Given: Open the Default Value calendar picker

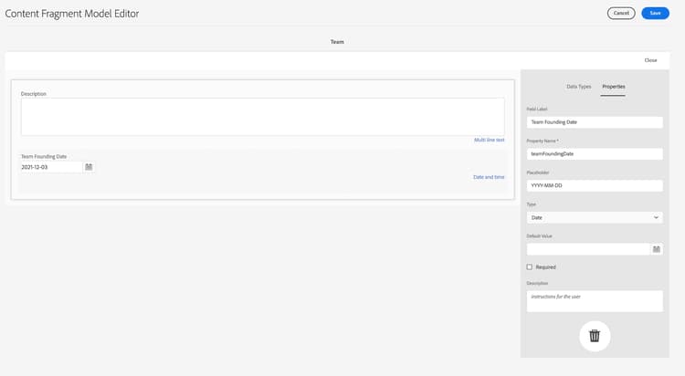Looking at the screenshot, I should pos(656,249).
